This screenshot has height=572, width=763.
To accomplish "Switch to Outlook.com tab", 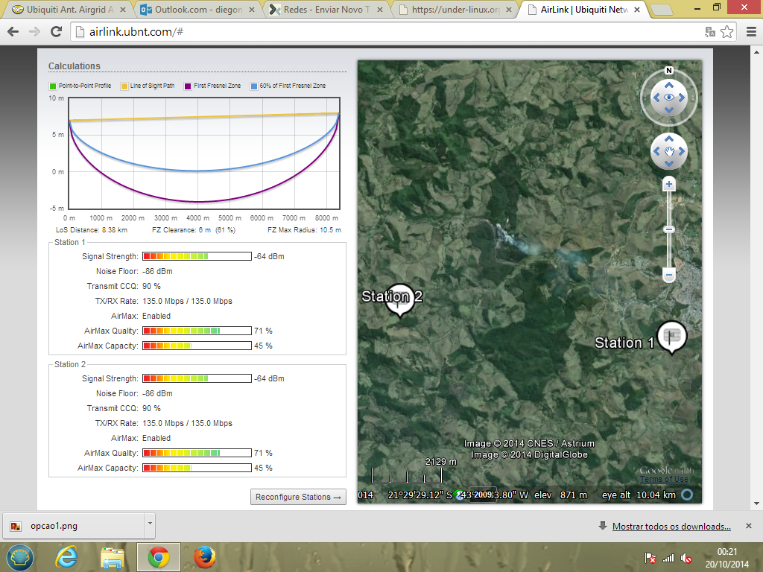I will pos(197,9).
